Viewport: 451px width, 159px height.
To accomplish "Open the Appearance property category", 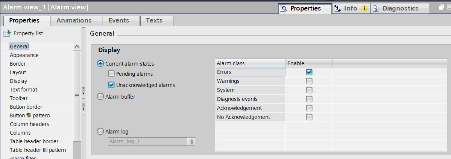I will [24, 55].
